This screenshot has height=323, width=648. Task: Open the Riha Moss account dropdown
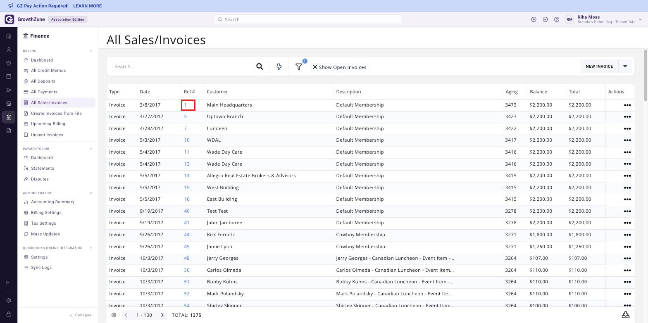640,19
